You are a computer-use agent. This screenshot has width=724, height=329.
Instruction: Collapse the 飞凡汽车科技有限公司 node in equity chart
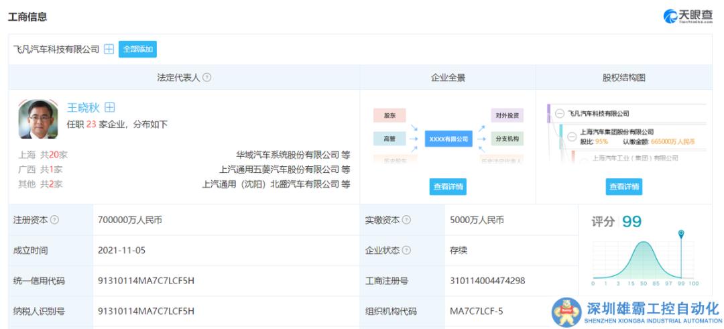560,113
